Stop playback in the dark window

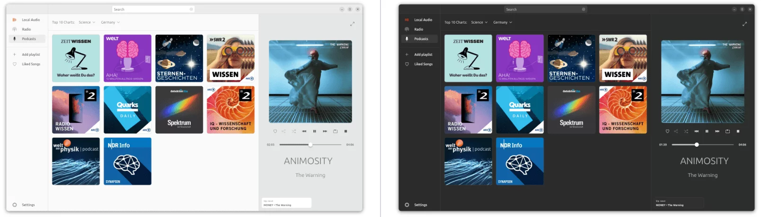click(x=738, y=131)
